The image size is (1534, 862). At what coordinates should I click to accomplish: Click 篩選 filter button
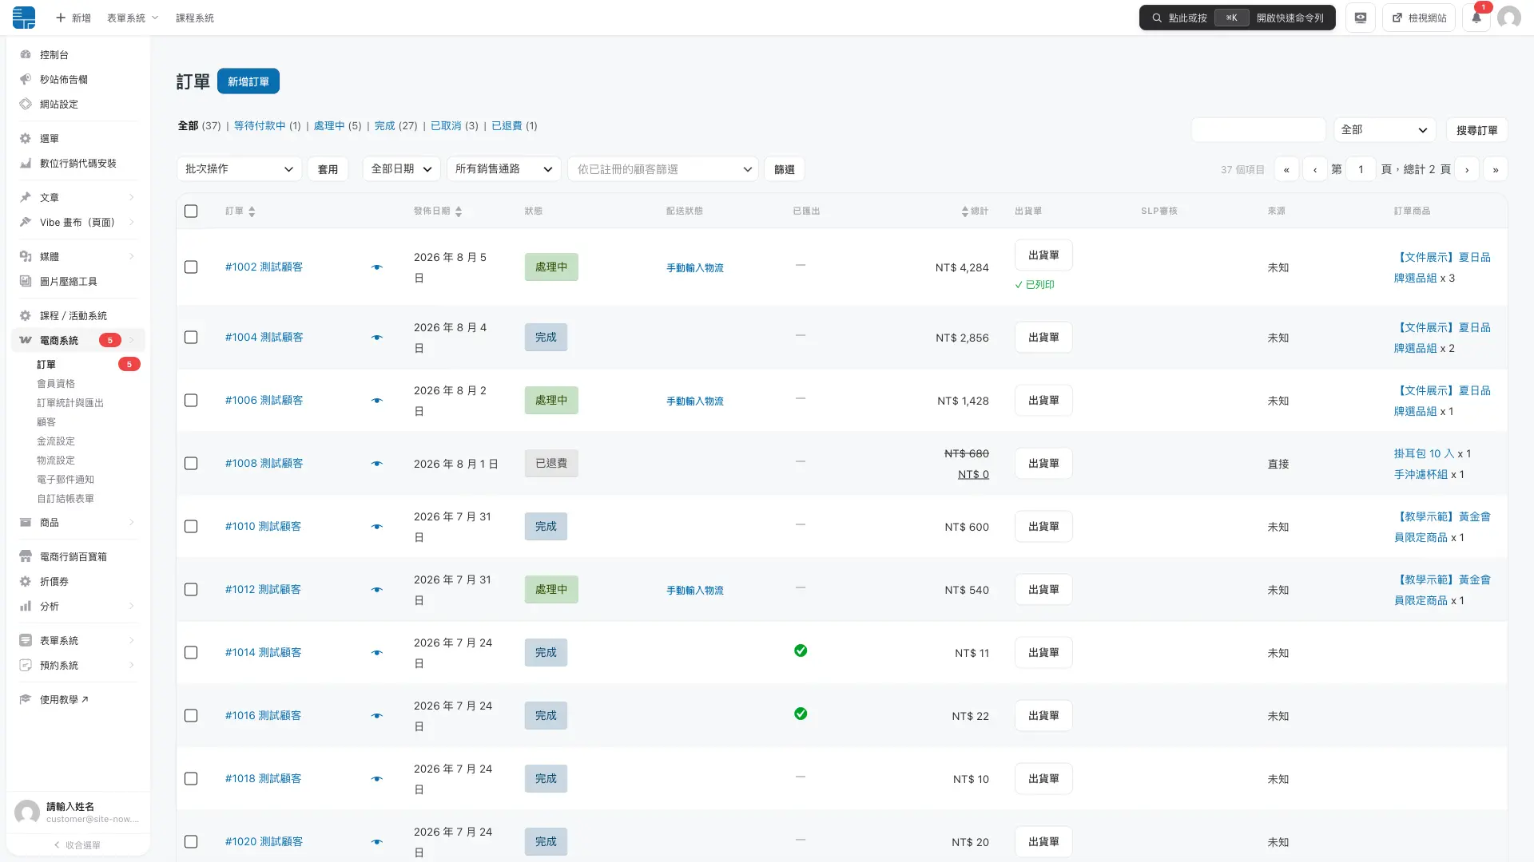[785, 169]
